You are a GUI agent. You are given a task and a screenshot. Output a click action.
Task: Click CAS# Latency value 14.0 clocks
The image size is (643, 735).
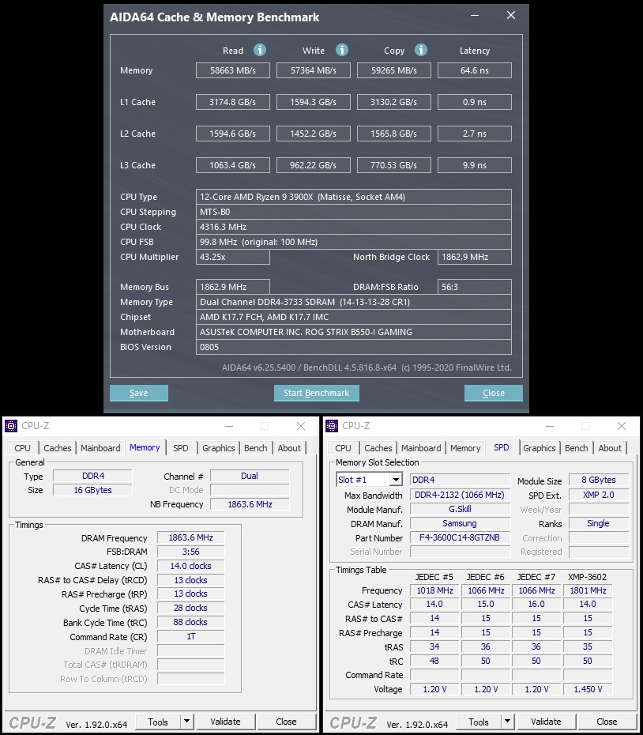(190, 566)
